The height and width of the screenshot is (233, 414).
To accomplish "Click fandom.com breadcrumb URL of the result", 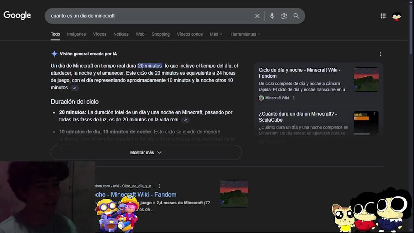I will pos(125,186).
